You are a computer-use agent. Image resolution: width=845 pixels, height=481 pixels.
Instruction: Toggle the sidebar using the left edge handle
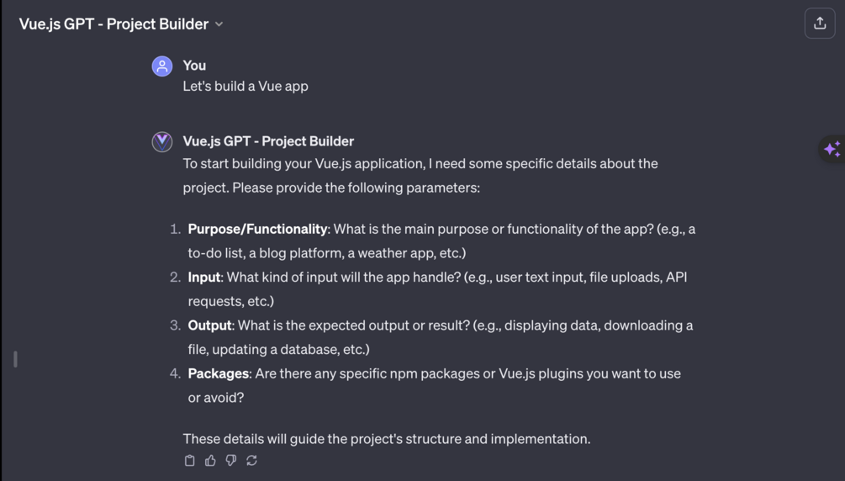coord(15,359)
